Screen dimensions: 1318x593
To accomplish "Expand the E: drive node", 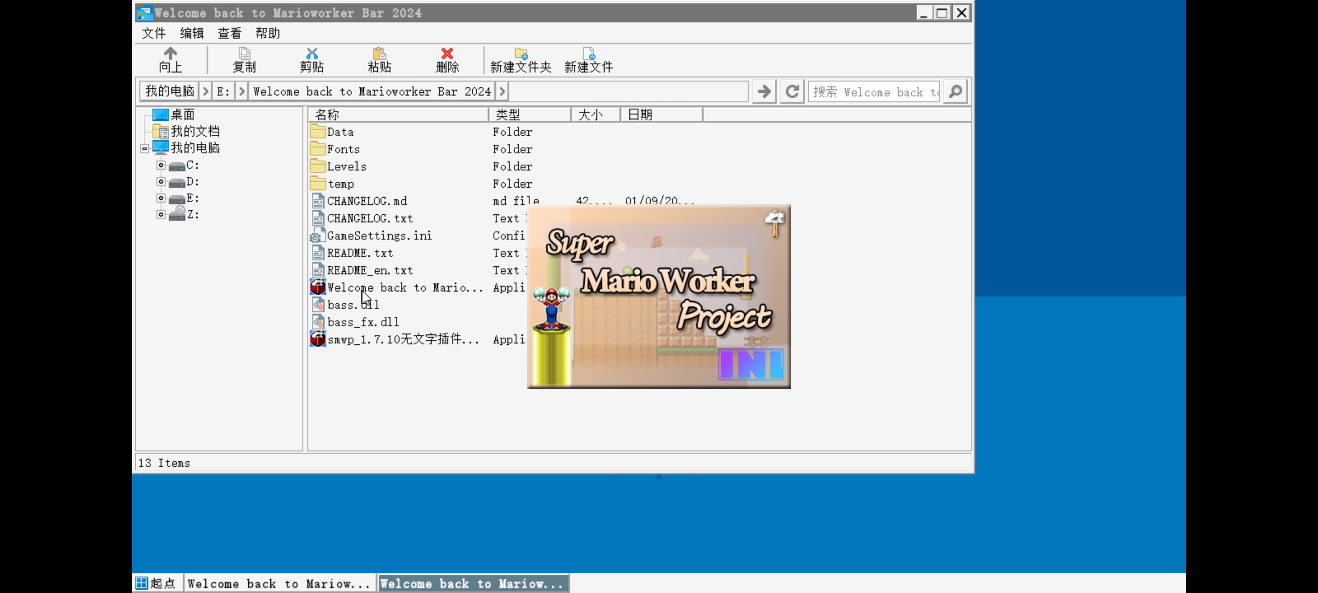I will [x=161, y=198].
